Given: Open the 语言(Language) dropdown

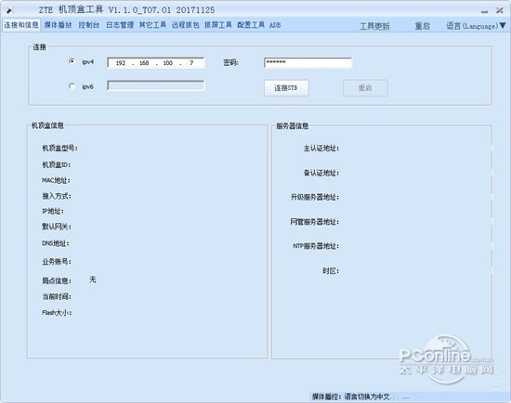Looking at the screenshot, I should [476, 26].
